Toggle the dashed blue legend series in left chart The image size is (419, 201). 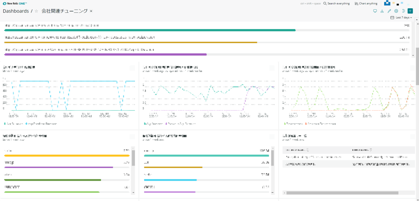42,124
